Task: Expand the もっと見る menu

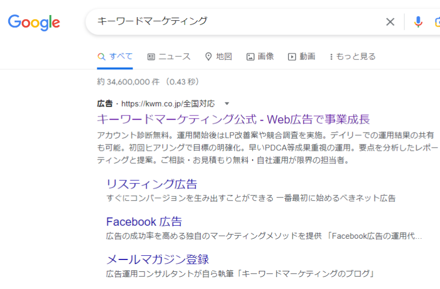Action: pyautogui.click(x=353, y=56)
